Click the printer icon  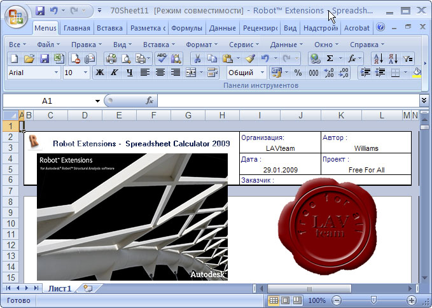click(x=111, y=59)
